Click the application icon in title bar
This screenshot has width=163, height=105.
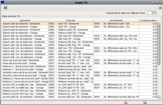3,2
